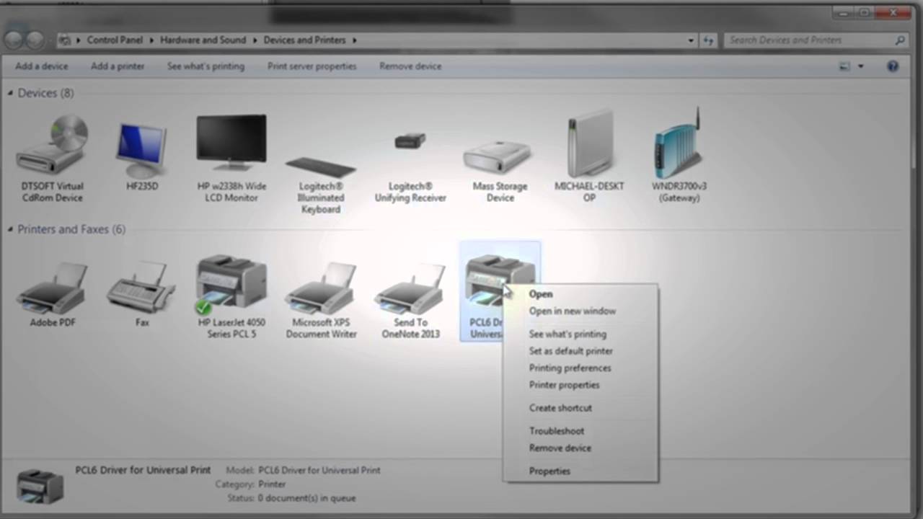
Task: Select MICHAEL-DESKTOP computer icon
Action: (x=589, y=156)
